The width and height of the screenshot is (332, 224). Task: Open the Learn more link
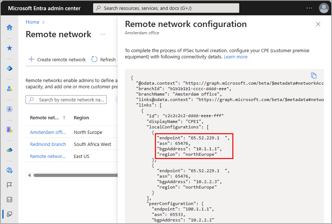pos(236,57)
